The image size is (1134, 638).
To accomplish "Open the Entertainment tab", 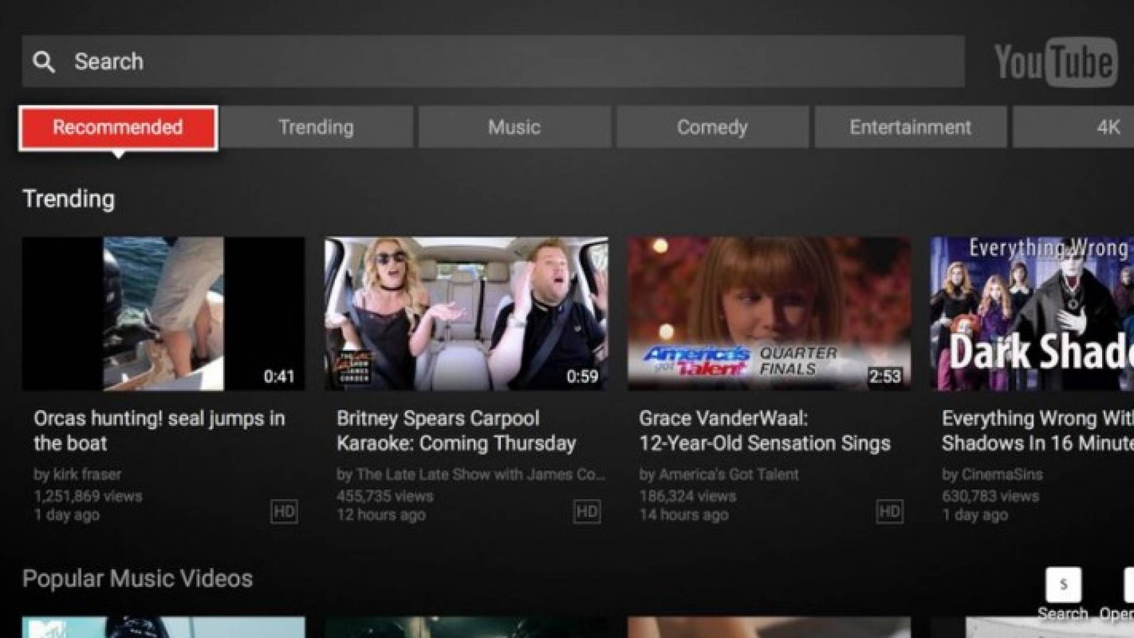I will click(x=910, y=127).
